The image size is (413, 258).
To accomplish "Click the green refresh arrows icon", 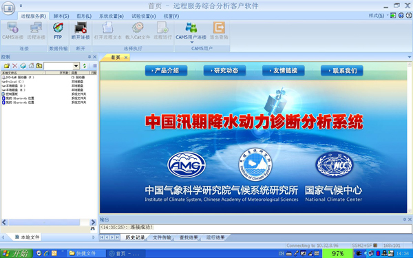I will point(85,65).
